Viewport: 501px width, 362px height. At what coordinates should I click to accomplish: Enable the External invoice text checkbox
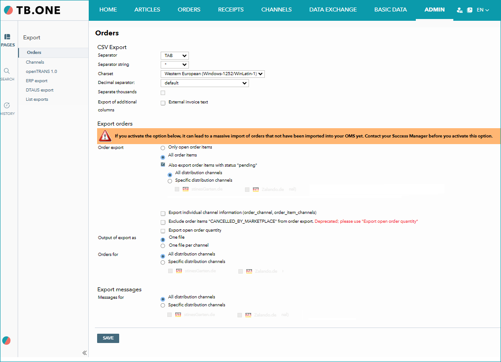(x=163, y=103)
